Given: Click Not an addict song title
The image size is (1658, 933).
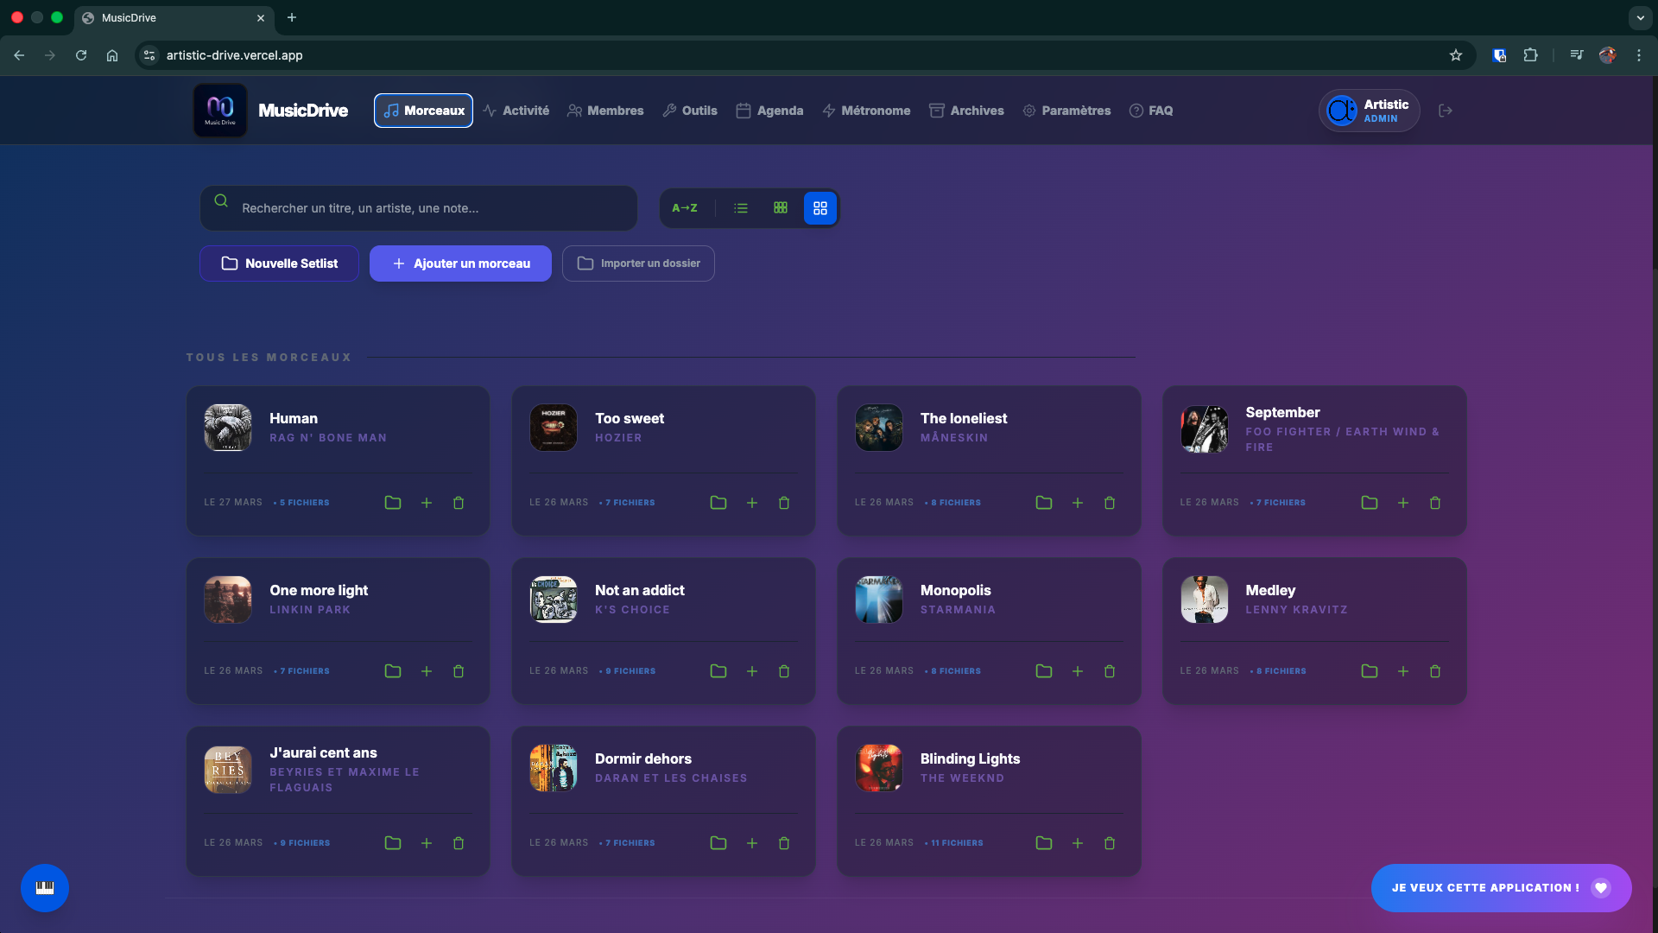Looking at the screenshot, I should pos(639,590).
